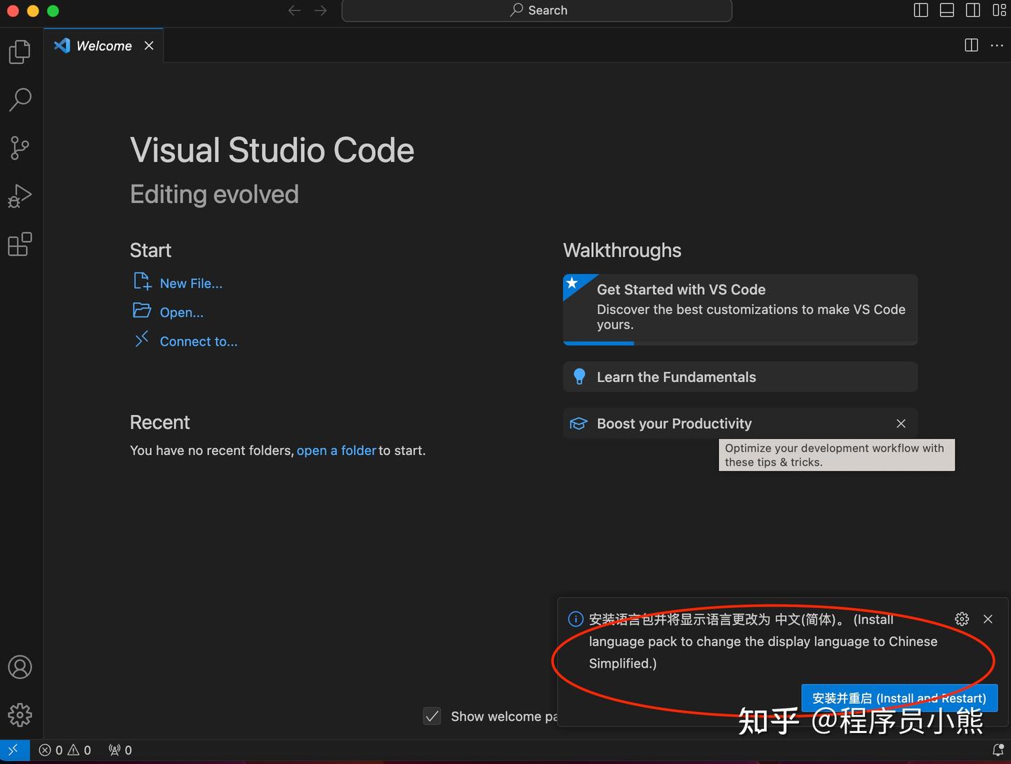Open the Source Control view
Viewport: 1011px width, 764px height.
point(19,147)
